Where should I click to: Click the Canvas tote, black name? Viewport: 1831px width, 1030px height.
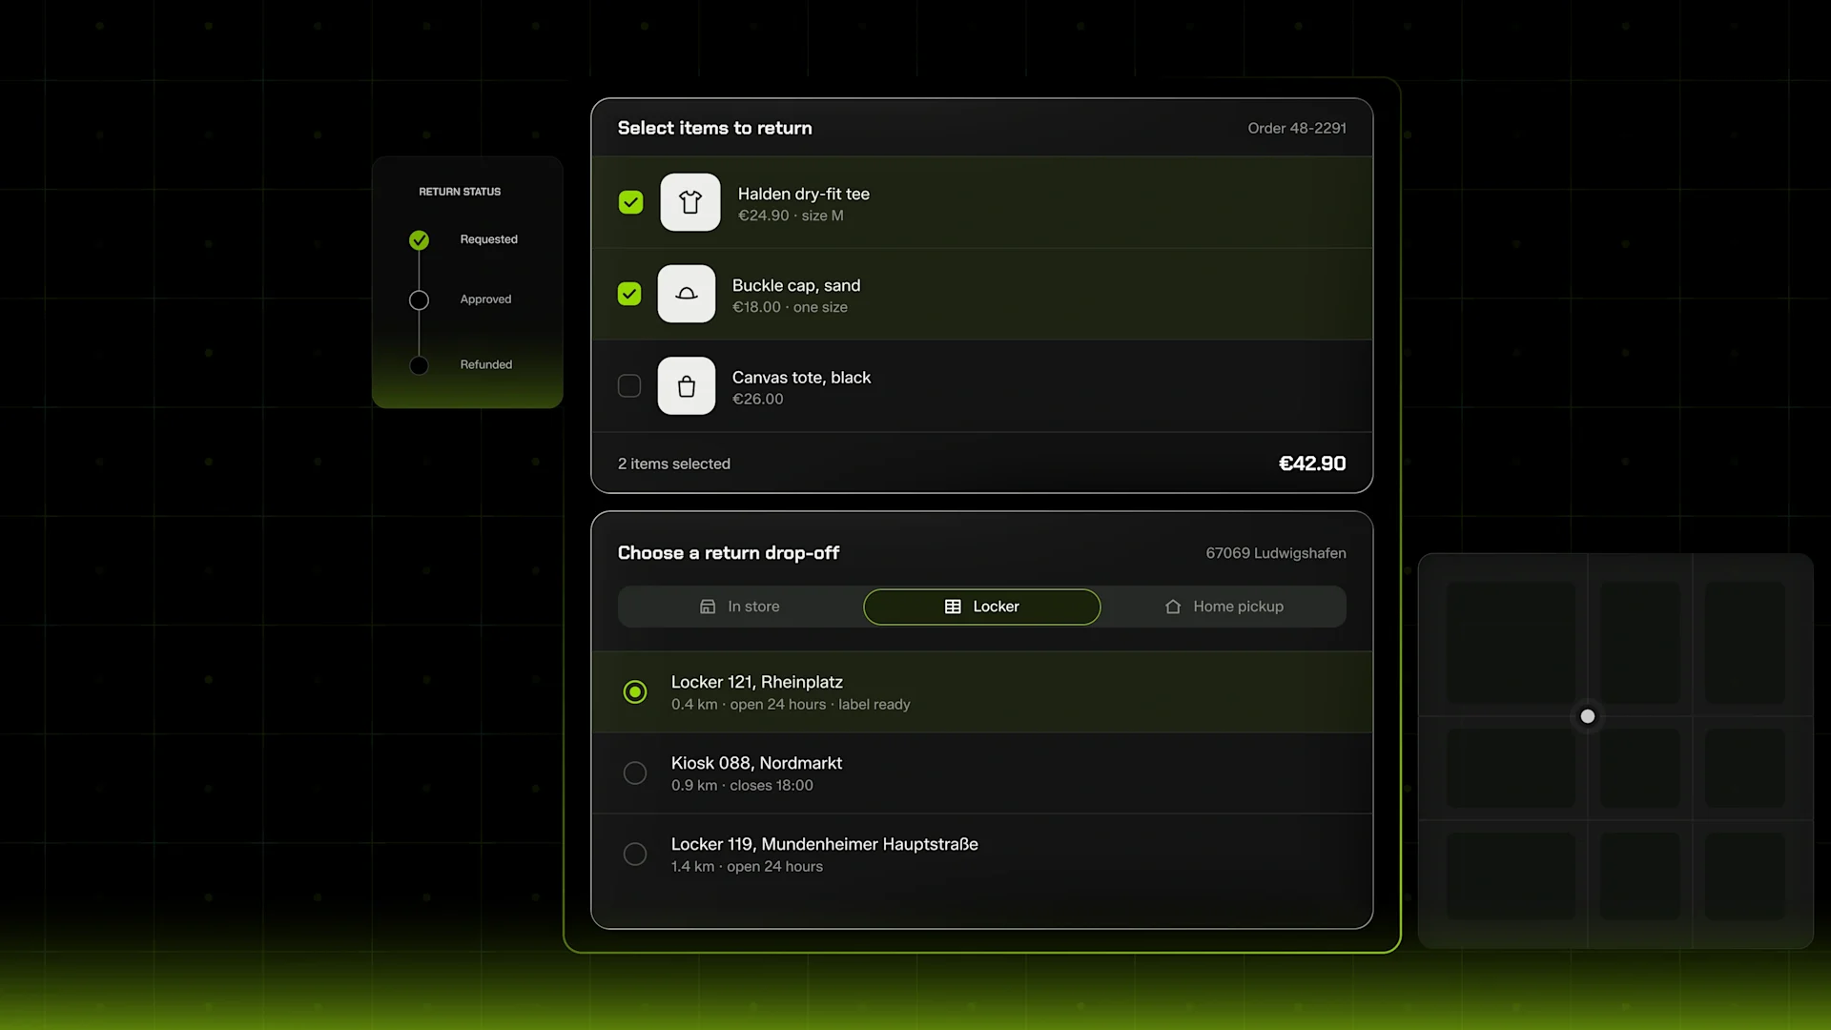801,378
